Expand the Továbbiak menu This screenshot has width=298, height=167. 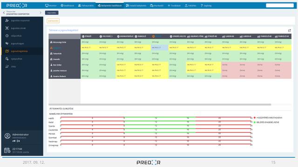tap(174, 6)
